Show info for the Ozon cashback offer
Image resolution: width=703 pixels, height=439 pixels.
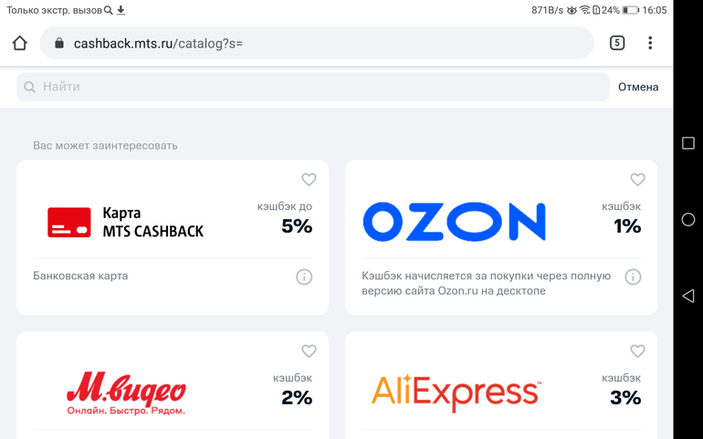point(633,277)
